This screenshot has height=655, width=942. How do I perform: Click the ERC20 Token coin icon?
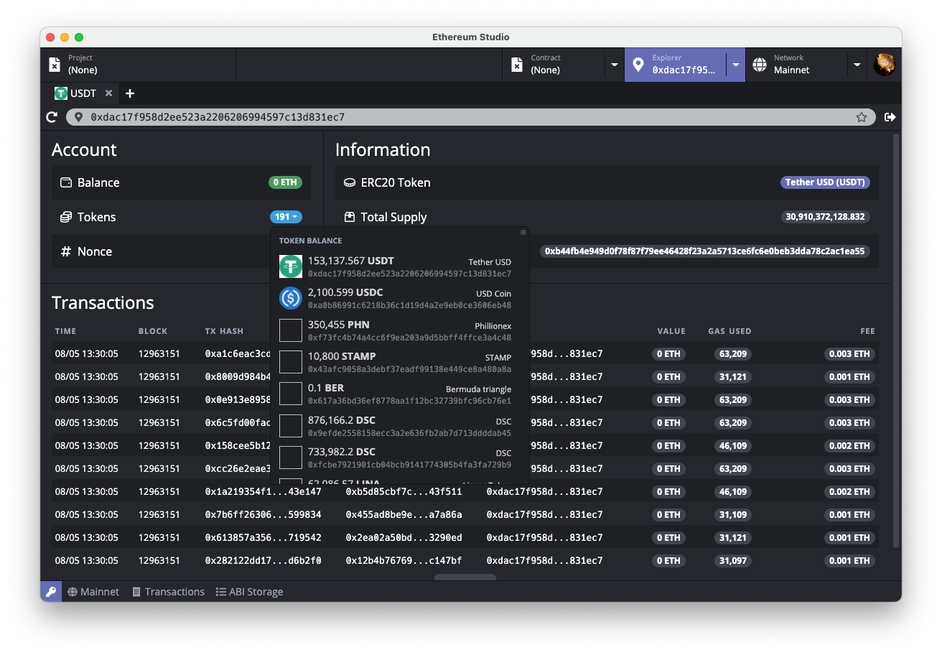coord(350,182)
